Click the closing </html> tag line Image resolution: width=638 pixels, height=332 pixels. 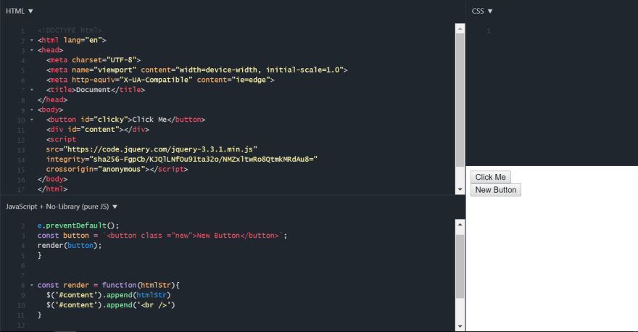click(x=52, y=189)
